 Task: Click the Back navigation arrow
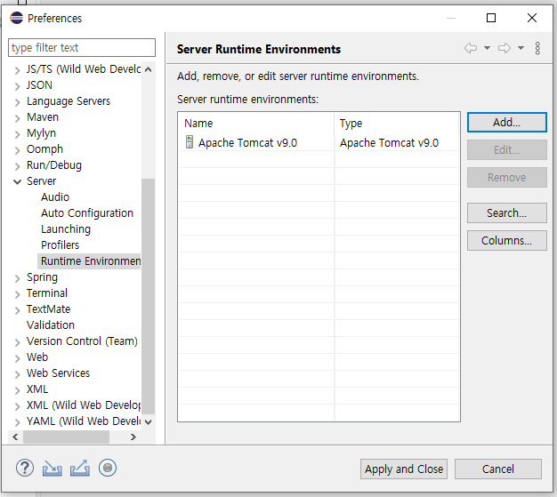pyautogui.click(x=471, y=48)
